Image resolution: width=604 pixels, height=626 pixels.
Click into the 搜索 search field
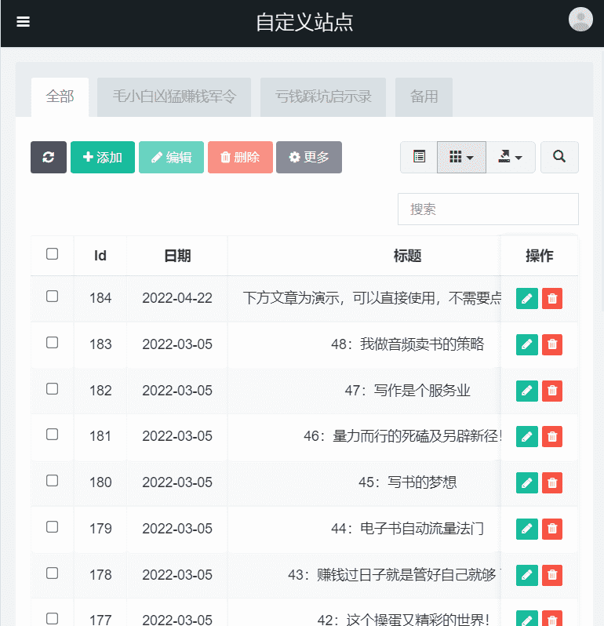click(x=488, y=209)
